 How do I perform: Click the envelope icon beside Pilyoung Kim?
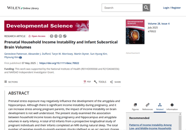coord(21,57)
